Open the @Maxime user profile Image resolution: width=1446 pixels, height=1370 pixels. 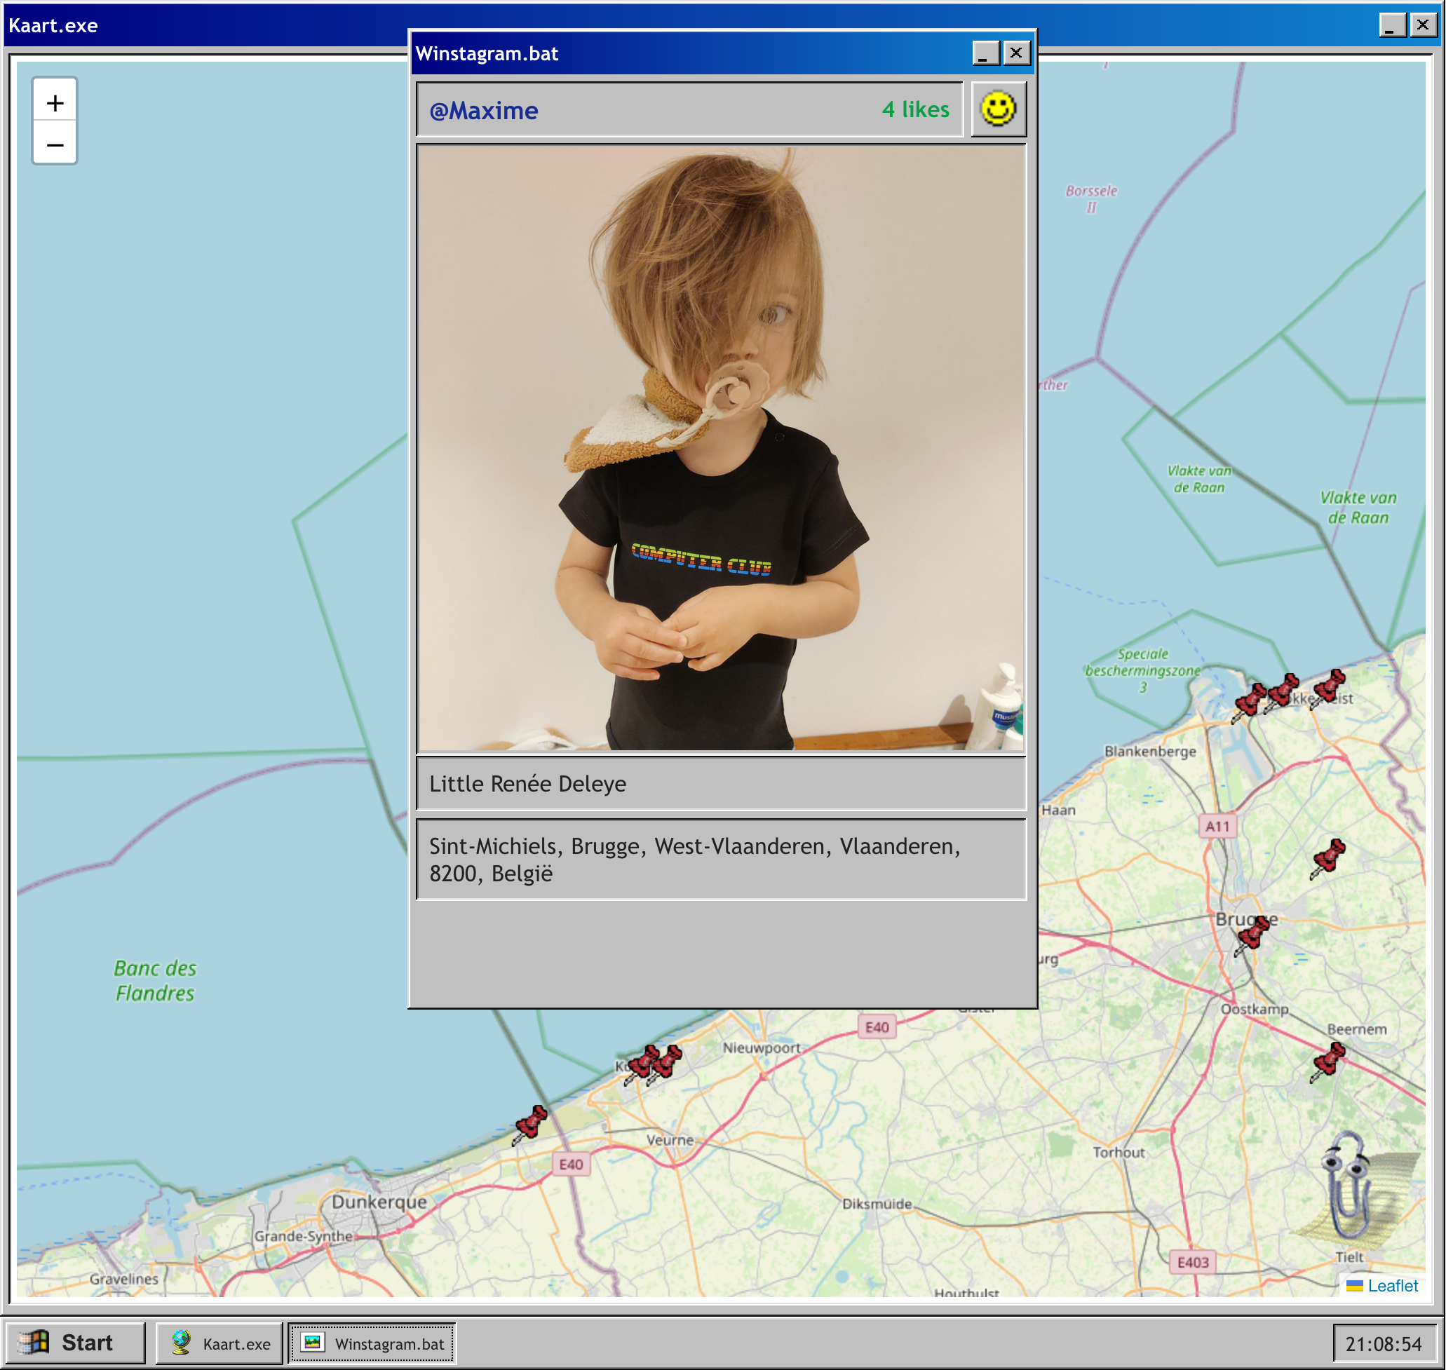pyautogui.click(x=483, y=111)
